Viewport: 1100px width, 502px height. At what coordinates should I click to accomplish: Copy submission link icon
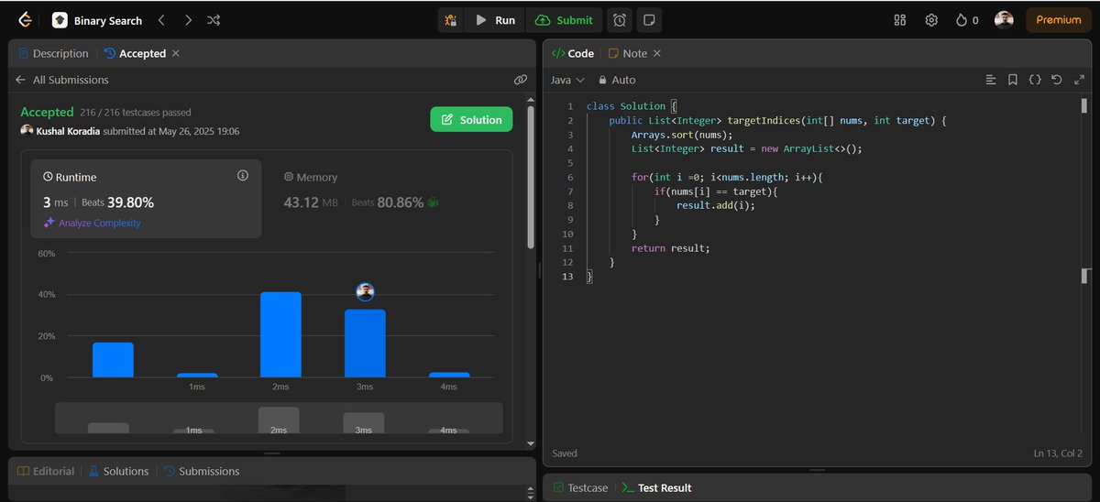520,80
